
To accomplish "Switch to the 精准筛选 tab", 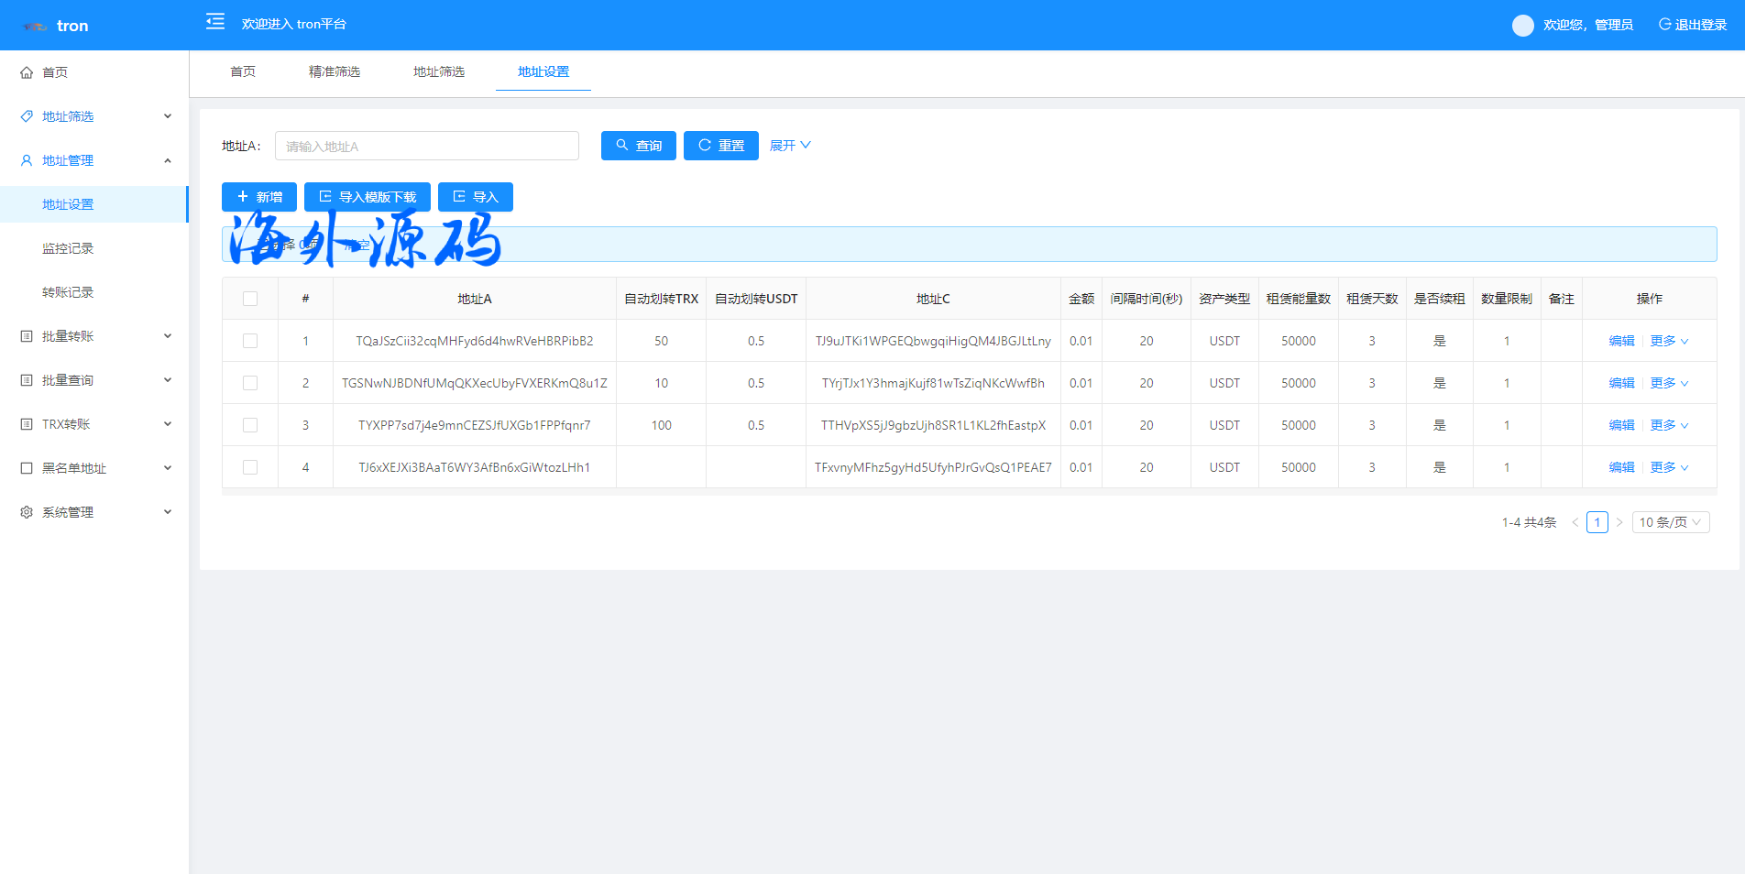I will [x=335, y=71].
